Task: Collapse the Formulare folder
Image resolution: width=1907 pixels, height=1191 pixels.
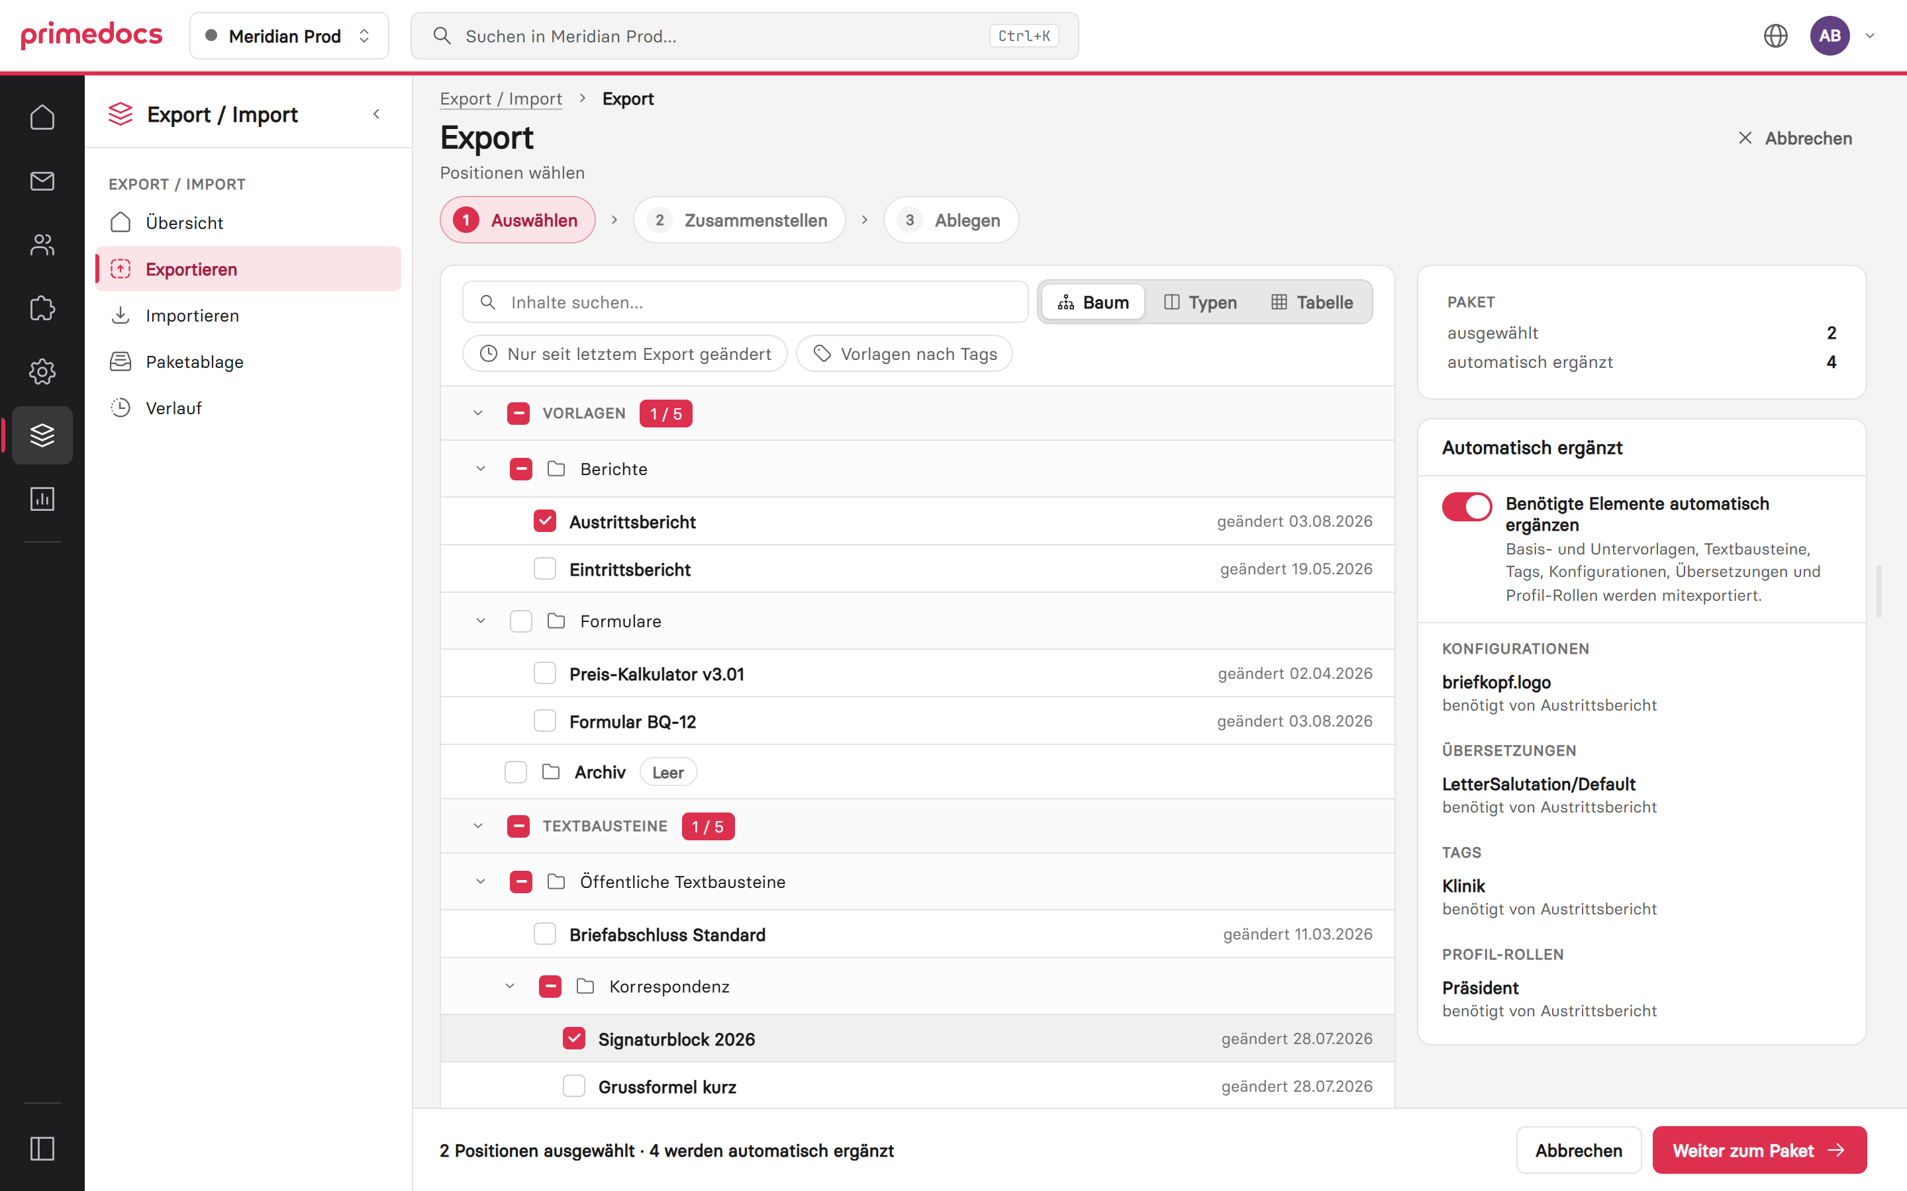Action: [x=481, y=621]
